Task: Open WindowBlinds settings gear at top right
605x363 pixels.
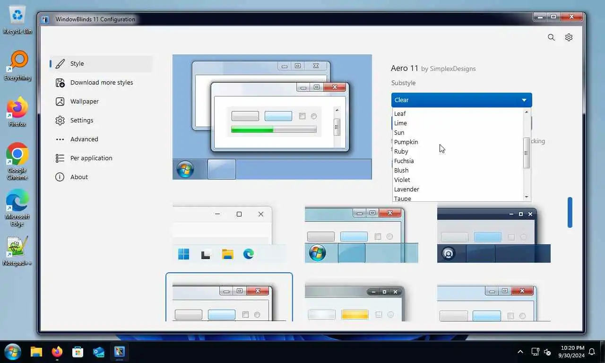Action: (569, 37)
